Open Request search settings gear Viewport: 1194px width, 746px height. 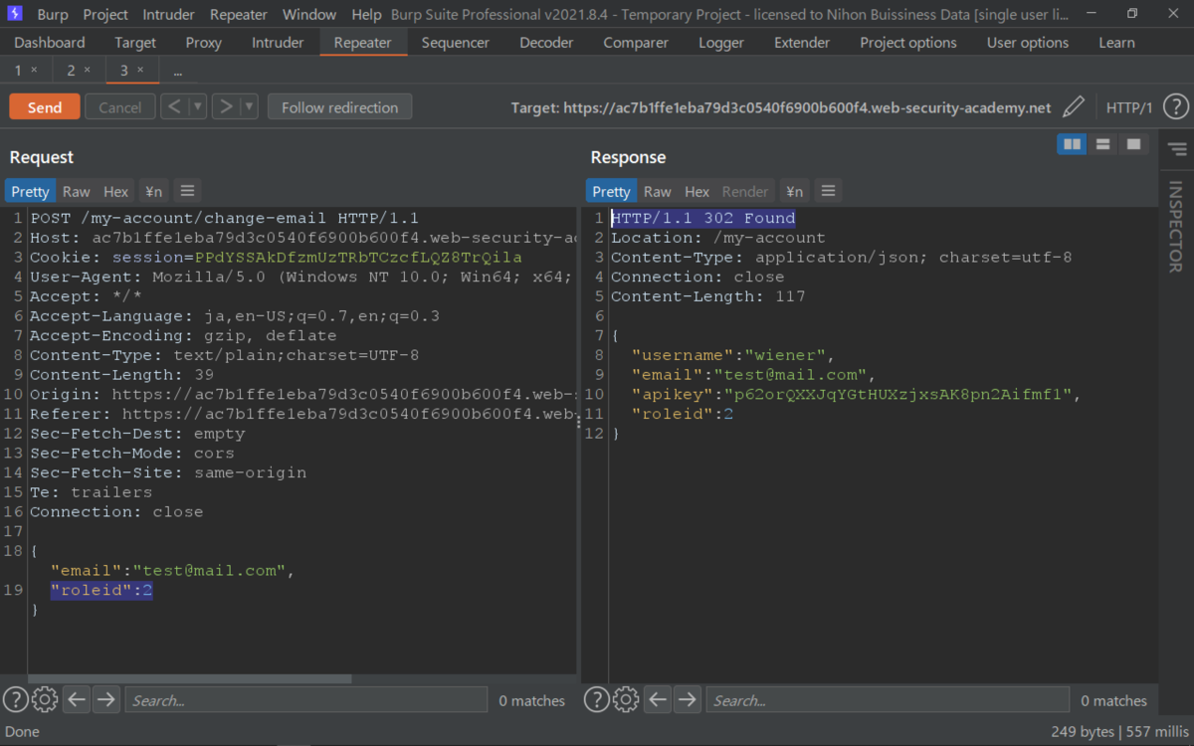point(45,700)
